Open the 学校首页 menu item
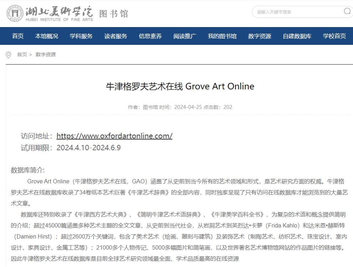The height and width of the screenshot is (267, 353). click(x=334, y=36)
